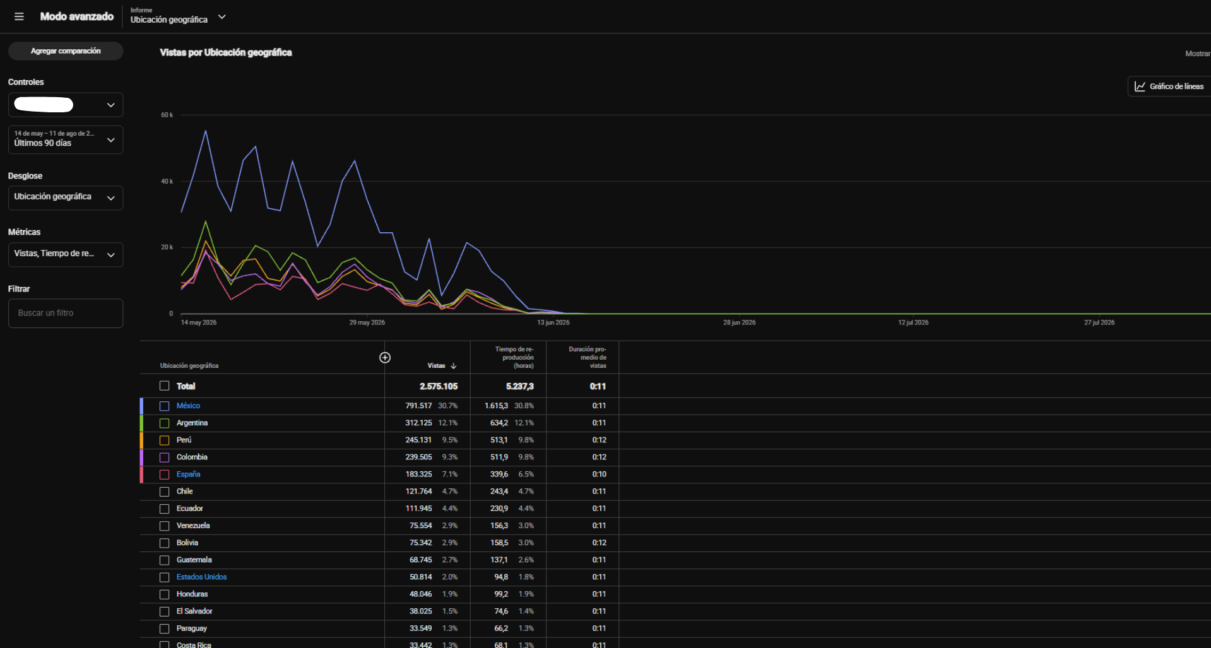Toggle the México checkbox

point(165,406)
